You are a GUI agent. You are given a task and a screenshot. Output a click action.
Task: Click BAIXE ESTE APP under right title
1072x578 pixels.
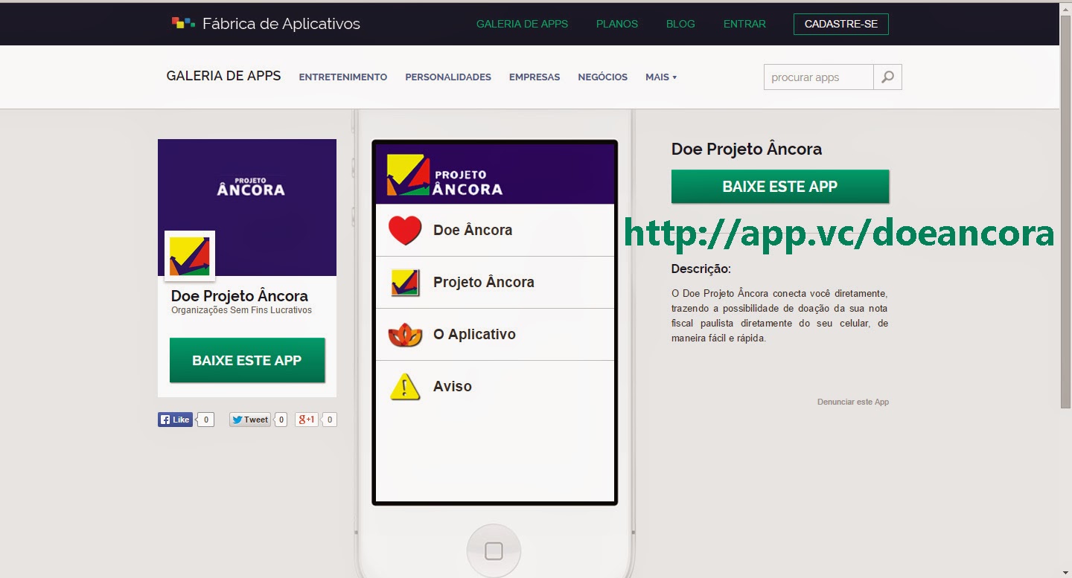(780, 186)
